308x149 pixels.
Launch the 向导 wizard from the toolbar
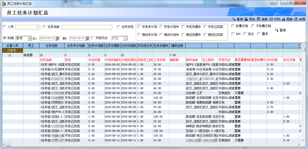click(296, 19)
